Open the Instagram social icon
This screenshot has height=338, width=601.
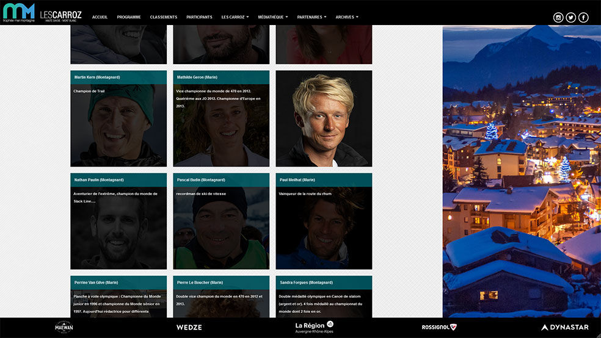point(558,18)
